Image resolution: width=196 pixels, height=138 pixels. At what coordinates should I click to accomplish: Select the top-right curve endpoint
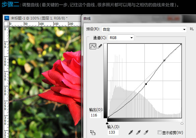click(181, 44)
